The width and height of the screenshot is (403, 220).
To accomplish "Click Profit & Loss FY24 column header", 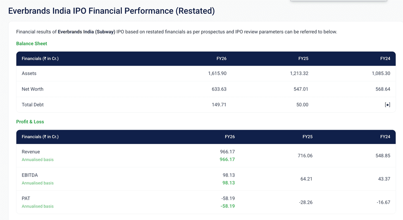I will [x=385, y=137].
